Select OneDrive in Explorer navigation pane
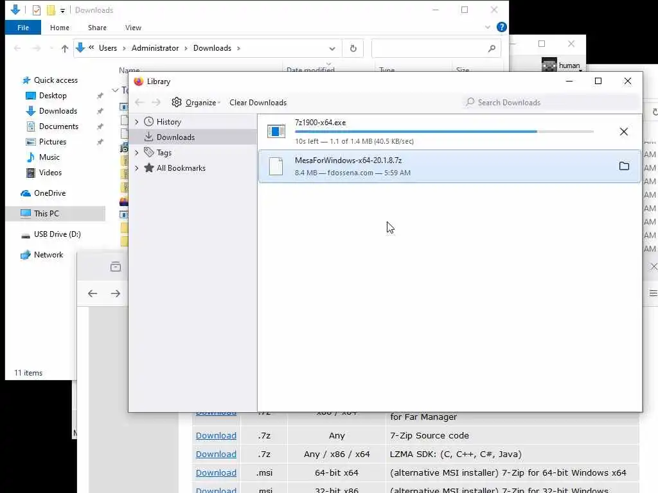The width and height of the screenshot is (658, 493). [49, 193]
